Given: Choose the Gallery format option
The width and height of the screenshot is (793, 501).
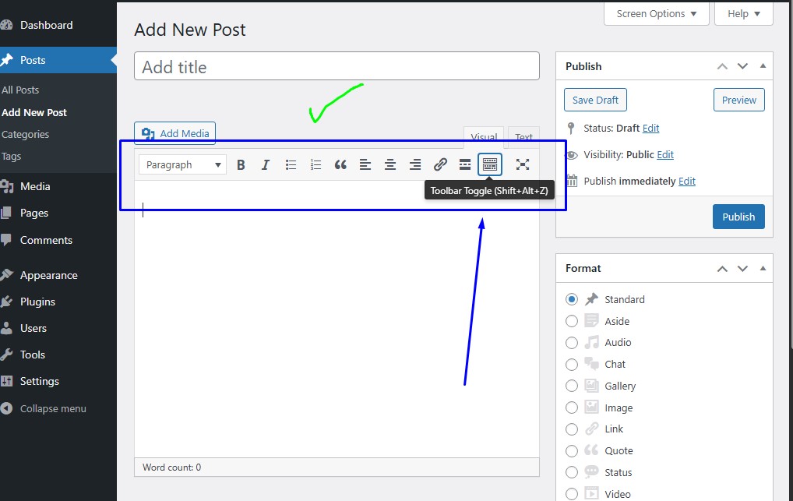Looking at the screenshot, I should coord(571,386).
